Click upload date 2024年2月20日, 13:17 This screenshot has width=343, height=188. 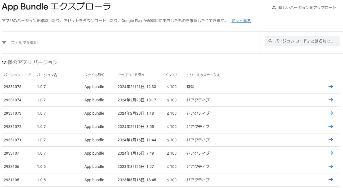pos(137,100)
